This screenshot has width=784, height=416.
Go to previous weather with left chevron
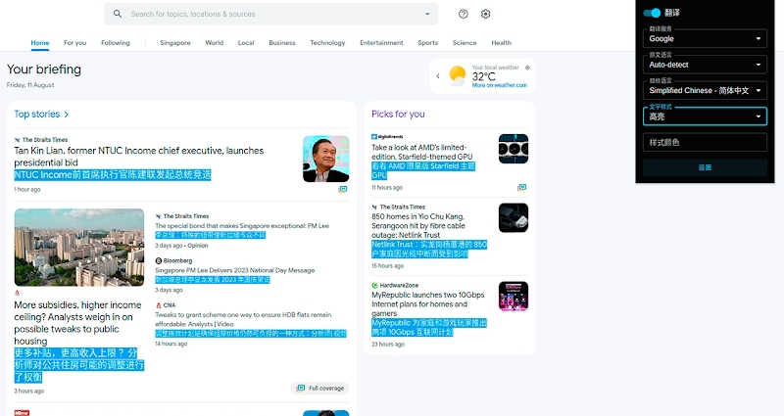click(x=438, y=76)
